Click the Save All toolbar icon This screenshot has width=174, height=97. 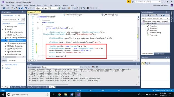tap(22, 8)
